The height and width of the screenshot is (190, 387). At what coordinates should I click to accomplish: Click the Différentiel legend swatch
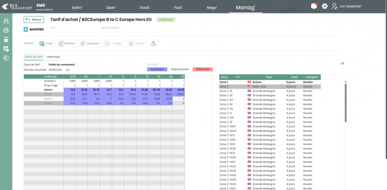point(203,70)
